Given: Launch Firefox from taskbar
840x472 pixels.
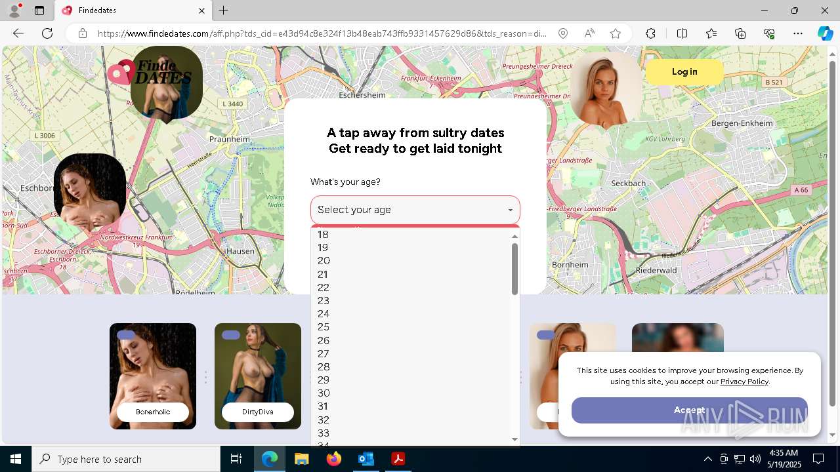Looking at the screenshot, I should (x=334, y=459).
